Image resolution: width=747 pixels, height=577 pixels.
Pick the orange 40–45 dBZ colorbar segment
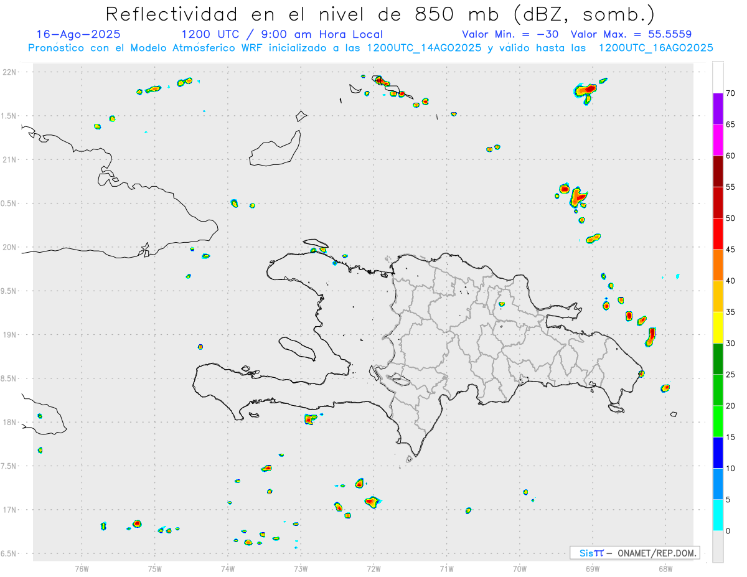718,265
